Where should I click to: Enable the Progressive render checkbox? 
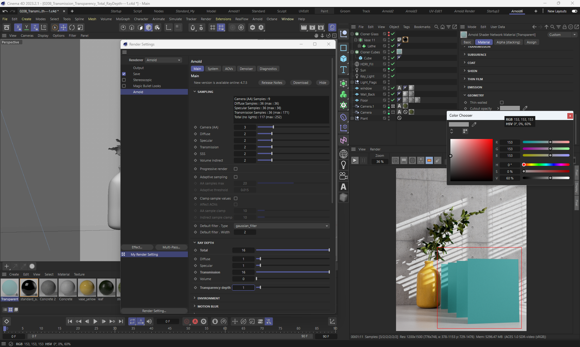[236, 169]
